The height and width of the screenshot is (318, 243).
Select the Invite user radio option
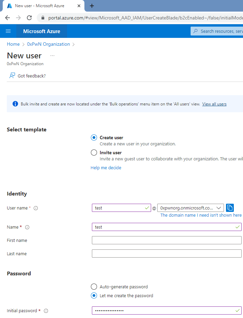(x=94, y=153)
